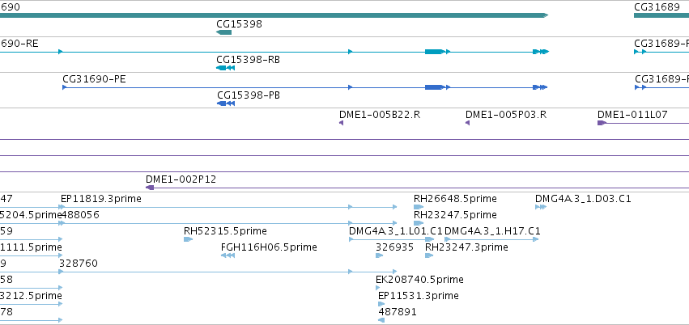Select the RH23247.5prime EST glyph
This screenshot has width=689, height=325.
click(x=419, y=223)
